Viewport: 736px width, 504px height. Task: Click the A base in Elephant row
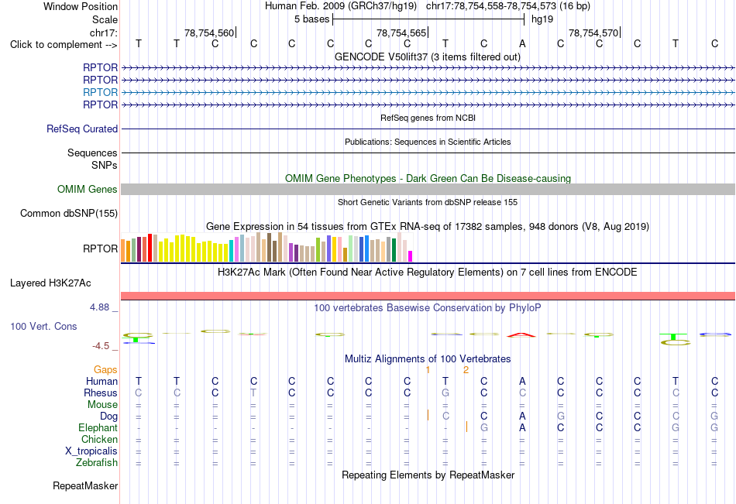pos(522,427)
